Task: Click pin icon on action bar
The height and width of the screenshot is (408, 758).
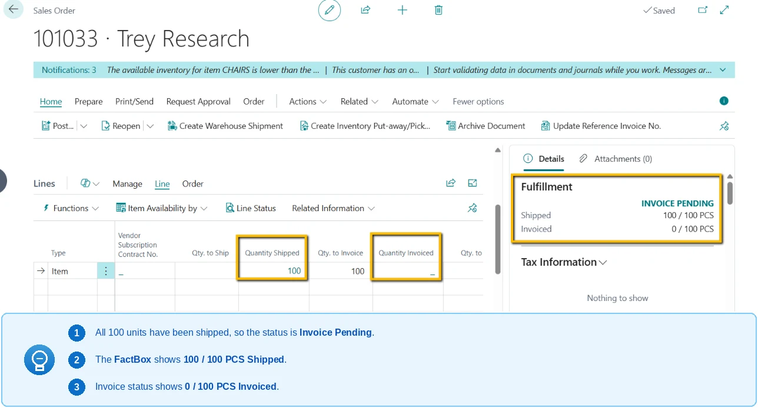Action: (x=724, y=126)
